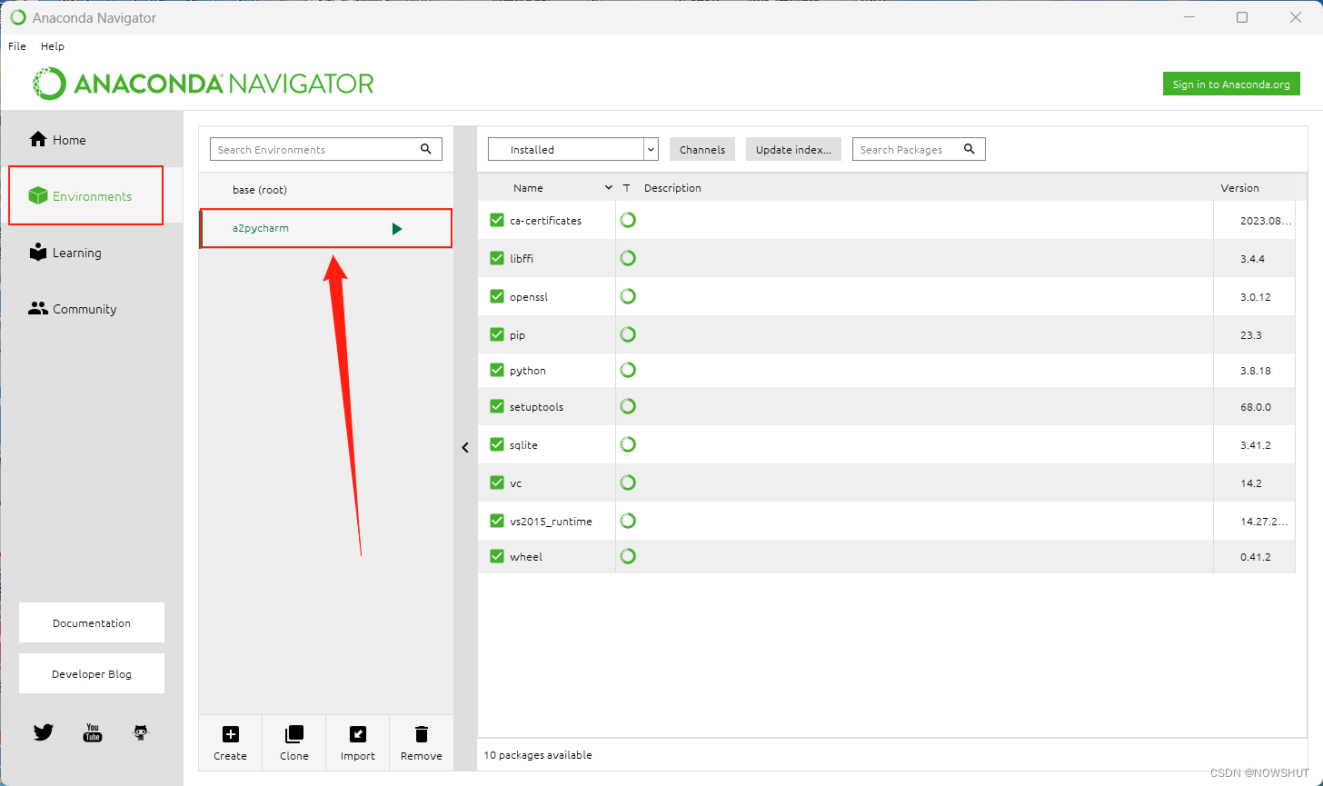Toggle the python package checkbox
1323x786 pixels.
(497, 370)
